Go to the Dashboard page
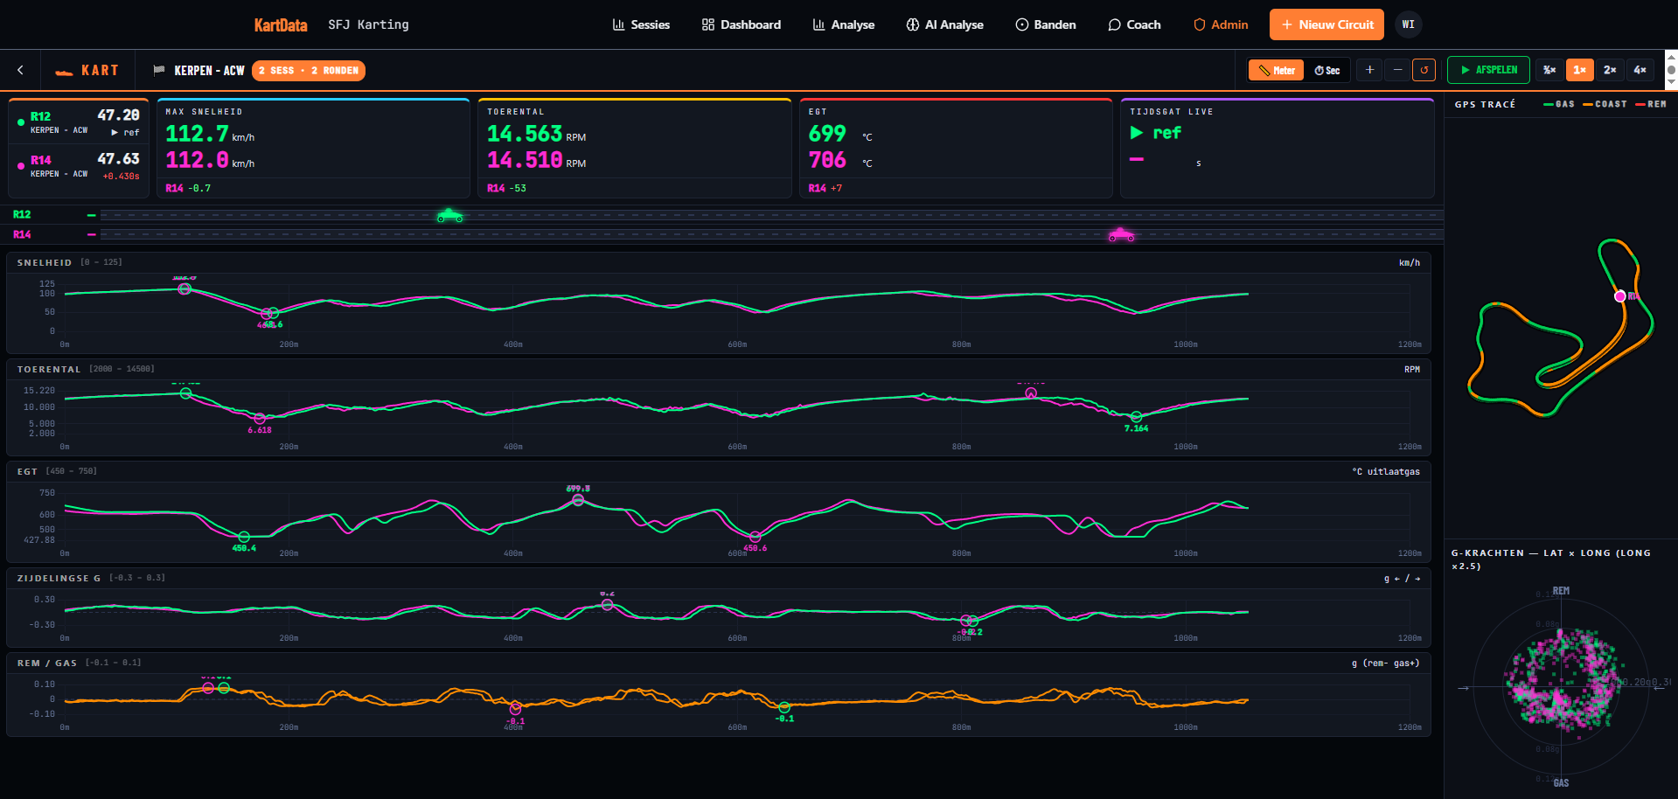The width and height of the screenshot is (1678, 799). 742,24
